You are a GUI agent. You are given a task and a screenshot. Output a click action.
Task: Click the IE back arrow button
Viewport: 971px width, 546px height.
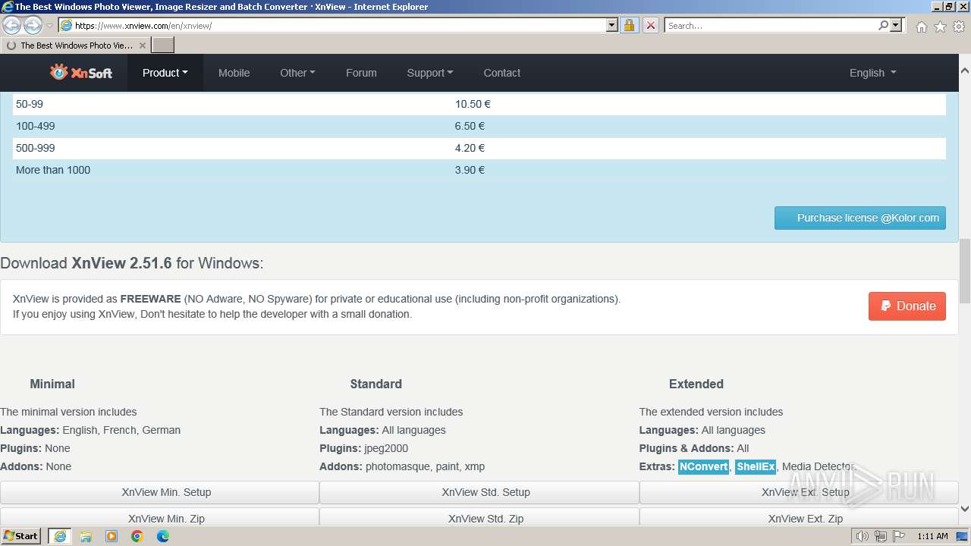11,25
